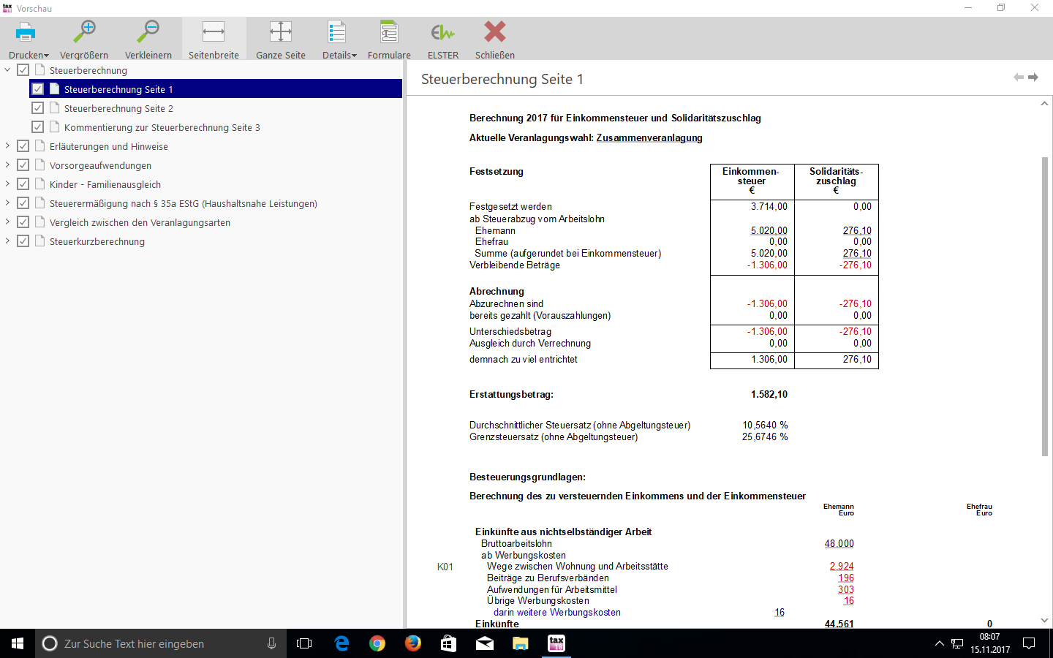Toggle Kommentierung zur Steuerberechnung checkbox

[38, 127]
